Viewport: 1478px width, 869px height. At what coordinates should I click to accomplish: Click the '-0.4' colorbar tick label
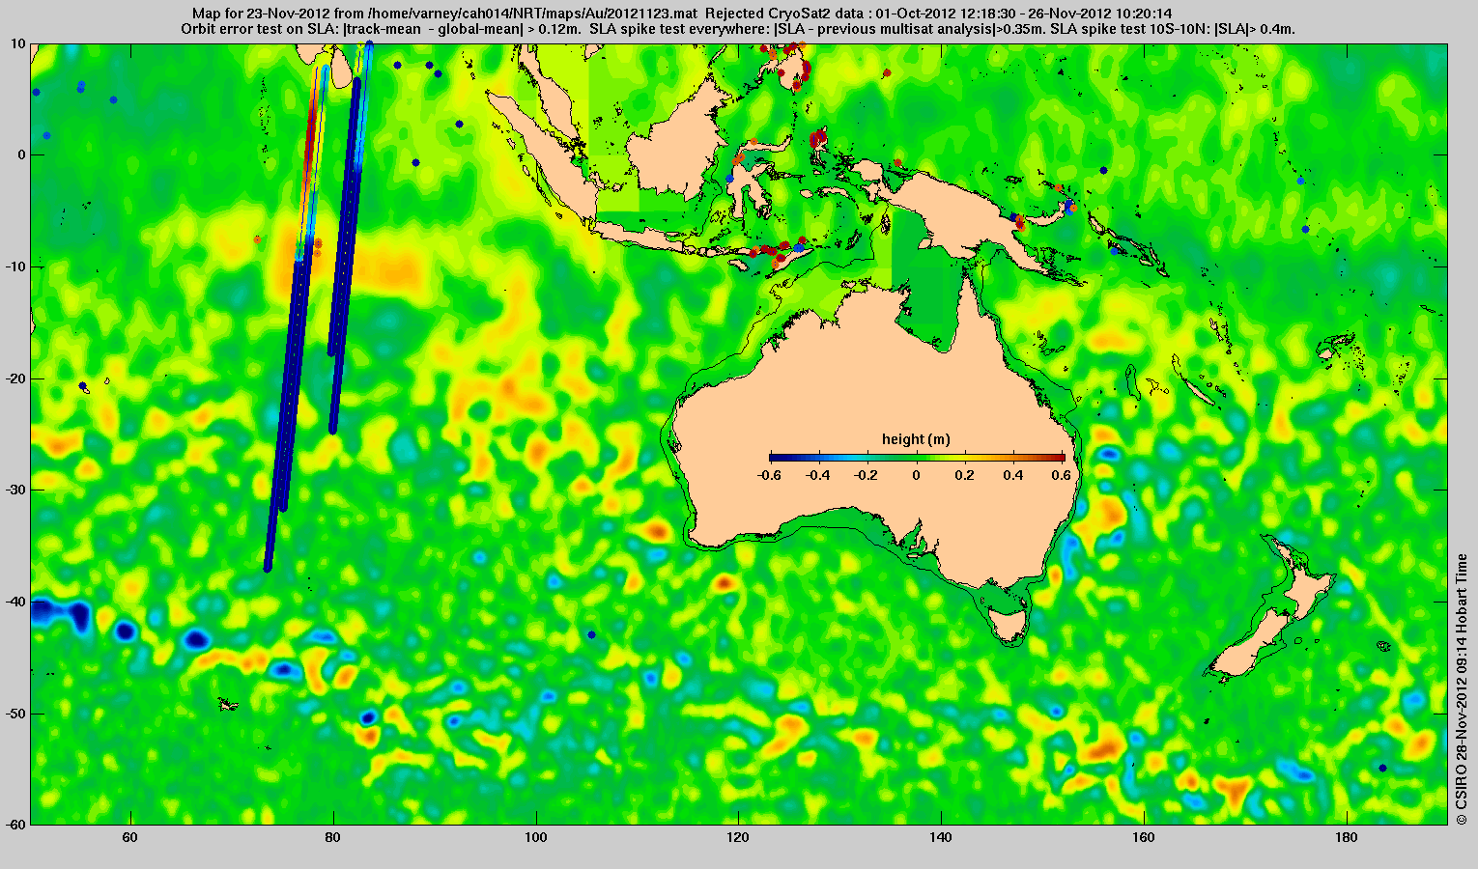pos(818,475)
